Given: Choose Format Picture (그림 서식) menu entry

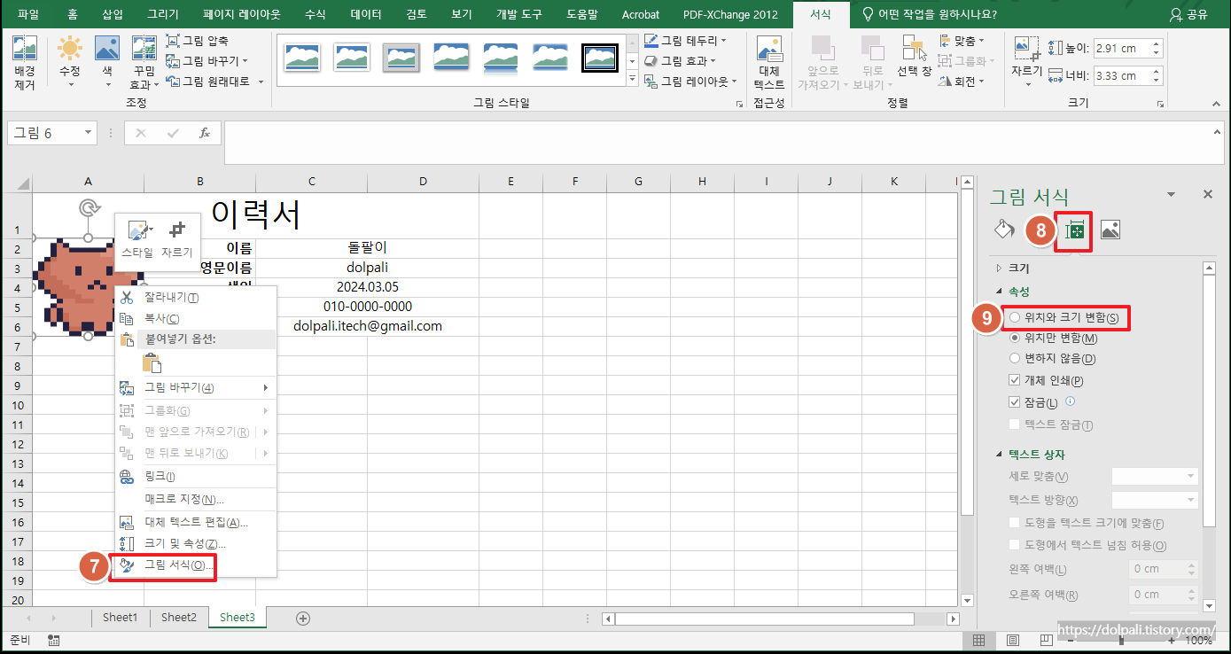Looking at the screenshot, I should tap(196, 564).
